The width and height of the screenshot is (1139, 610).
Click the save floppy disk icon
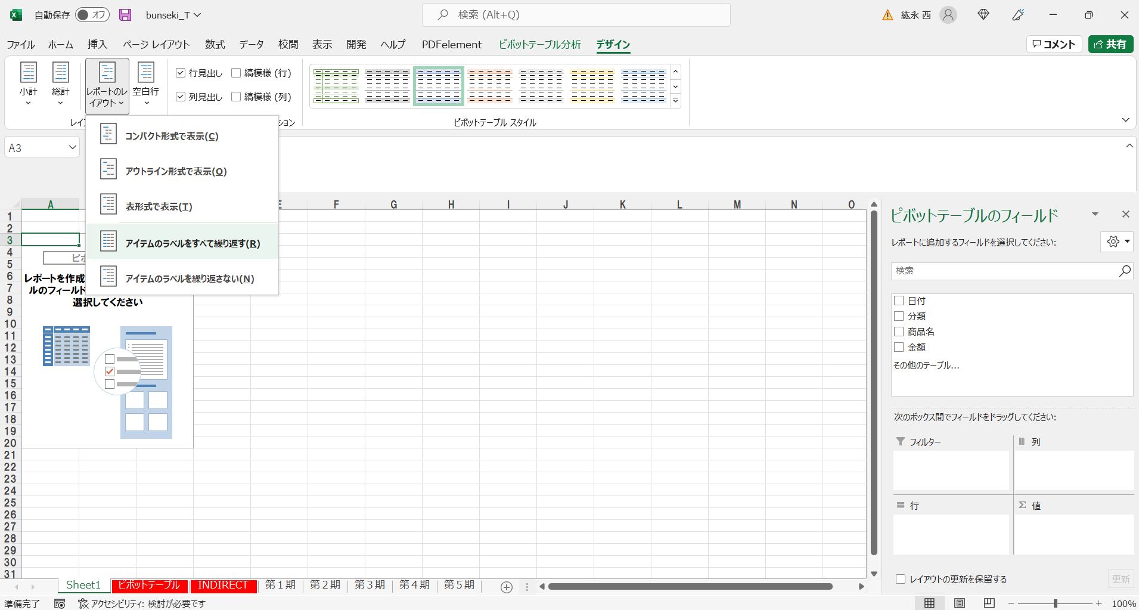(x=125, y=15)
